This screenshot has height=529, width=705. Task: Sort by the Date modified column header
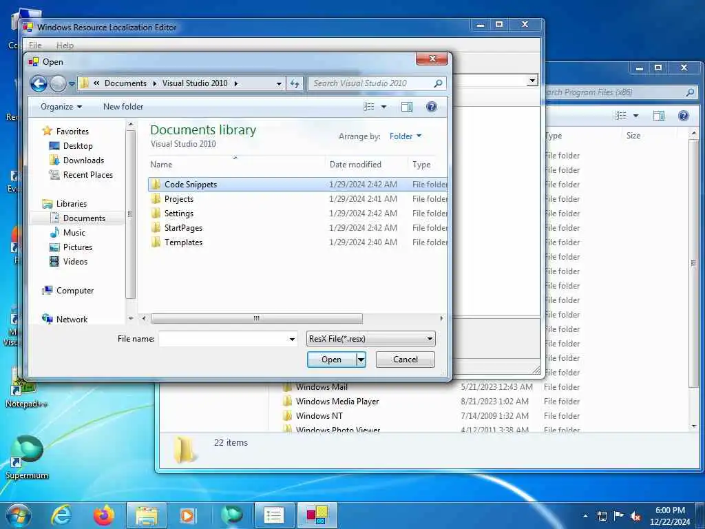coord(366,165)
